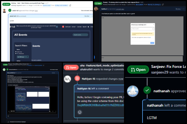Image resolution: width=187 pixels, height=124 pixels.
Task: Open beblicarl's avatar in Neeraj's PR
Action: (96, 9)
